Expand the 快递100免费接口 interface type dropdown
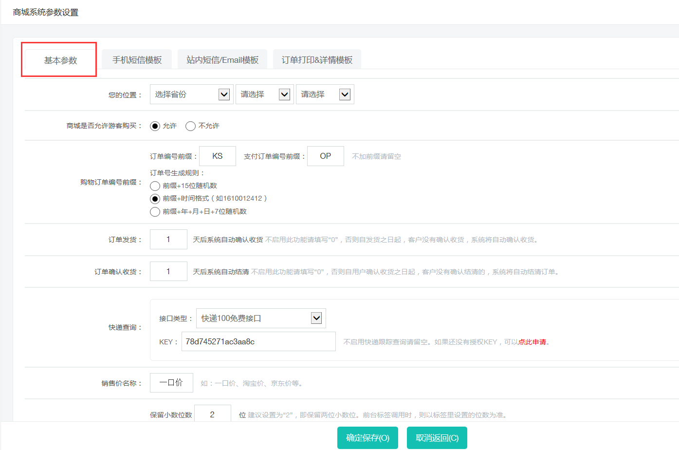This screenshot has height=450, width=679. point(261,319)
